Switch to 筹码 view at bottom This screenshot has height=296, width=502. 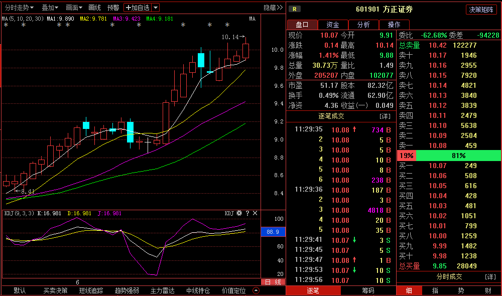368,290
